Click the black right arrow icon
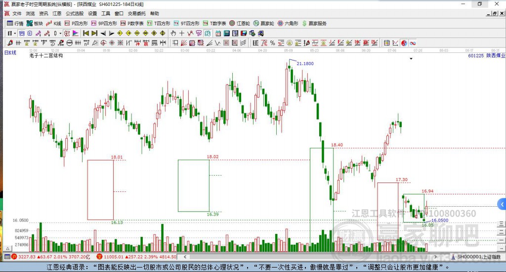The width and height of the screenshot is (506, 272). (111, 33)
